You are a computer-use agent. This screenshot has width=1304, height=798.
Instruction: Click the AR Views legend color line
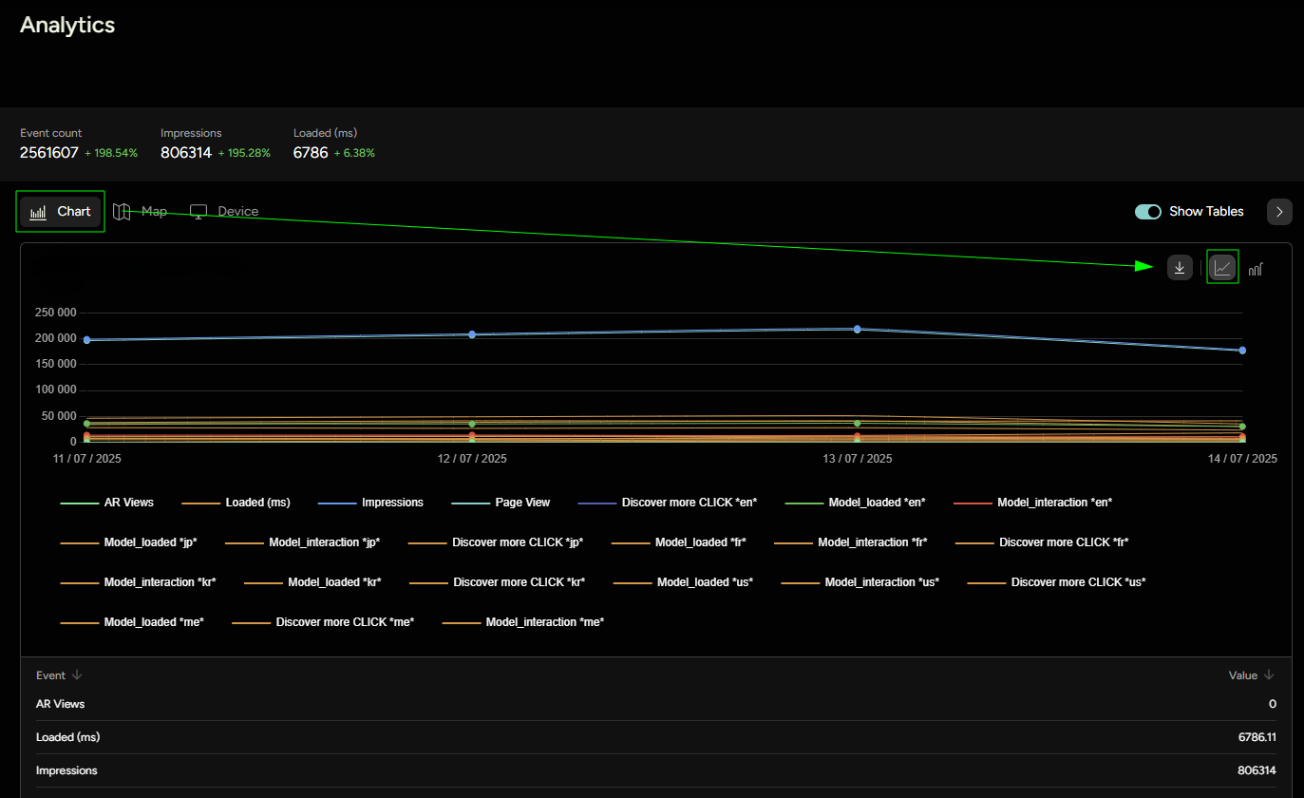[x=79, y=503]
